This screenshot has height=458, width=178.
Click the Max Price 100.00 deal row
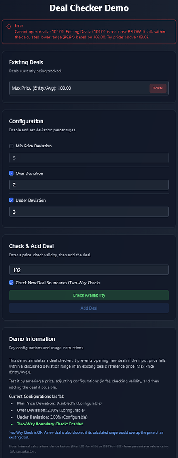(x=89, y=88)
